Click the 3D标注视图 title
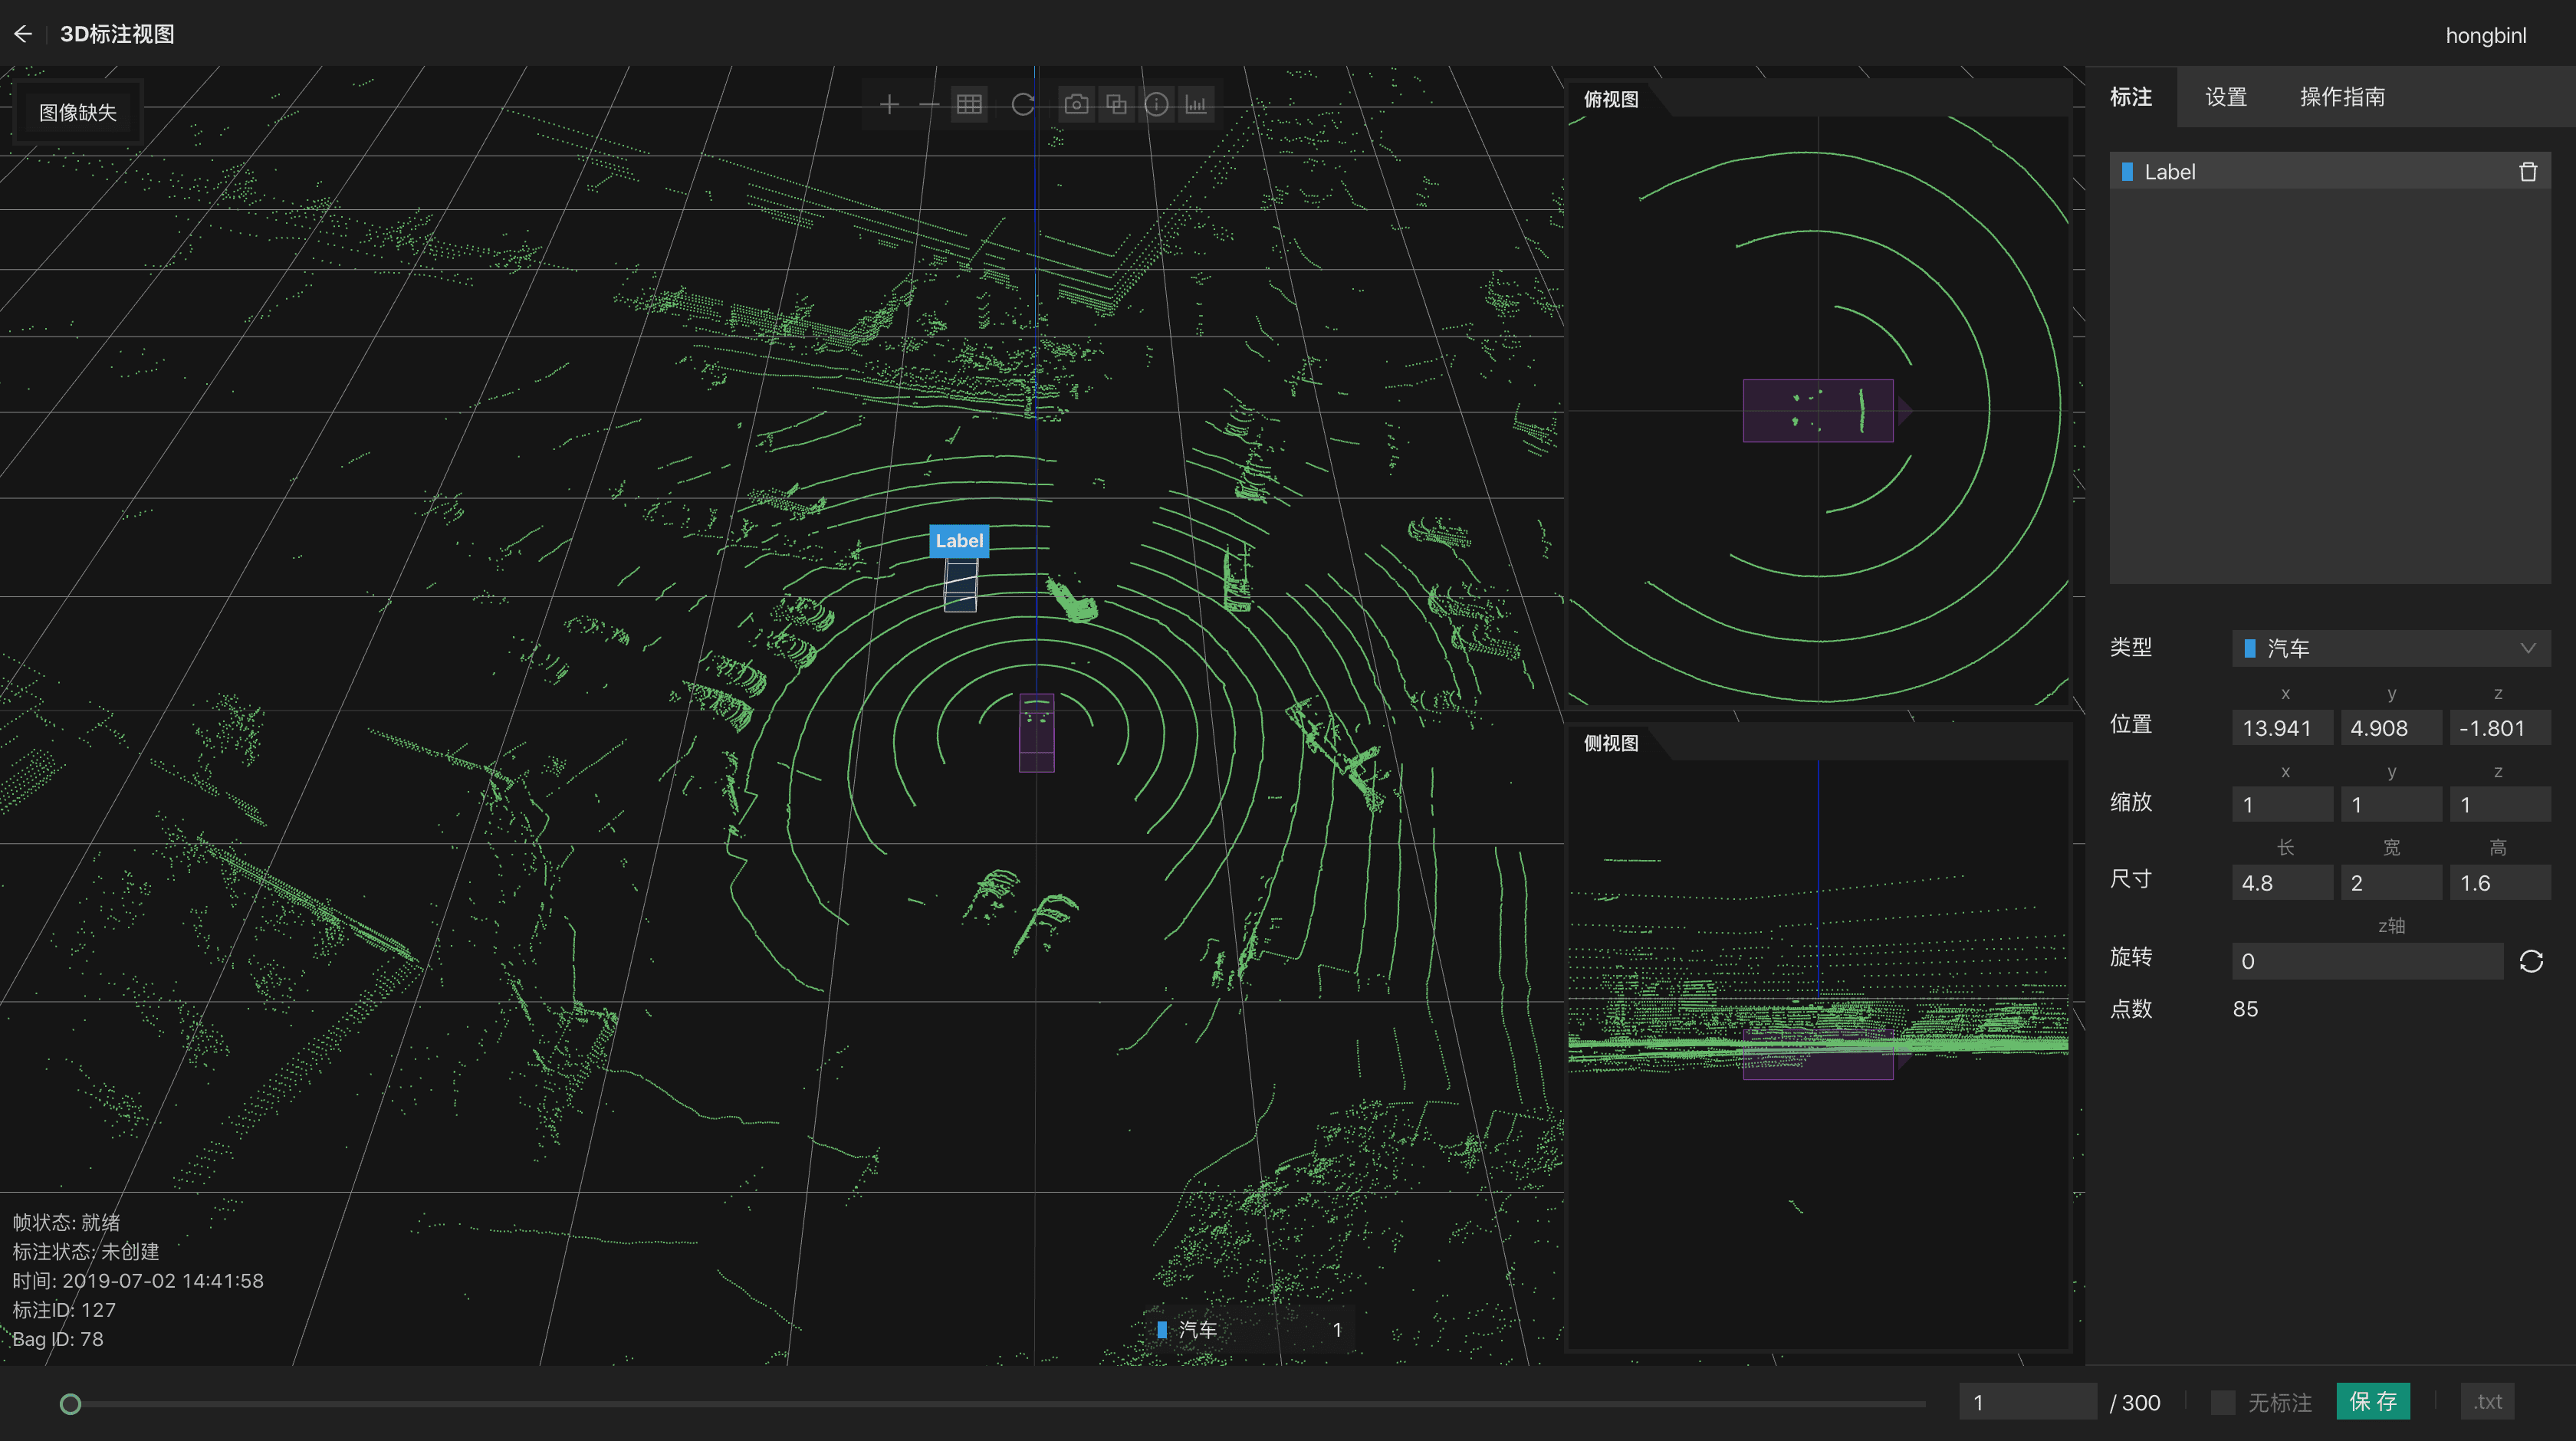Screen dimensions: 2576x1441 click(x=117, y=34)
